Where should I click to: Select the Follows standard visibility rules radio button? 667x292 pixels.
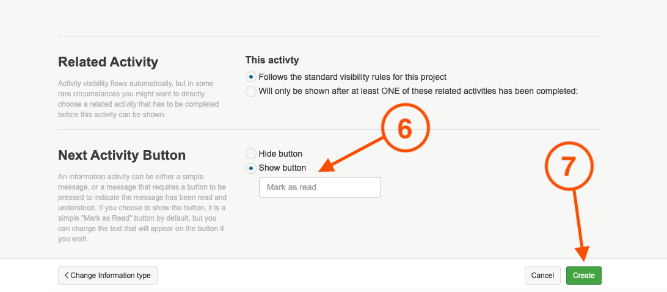click(251, 77)
